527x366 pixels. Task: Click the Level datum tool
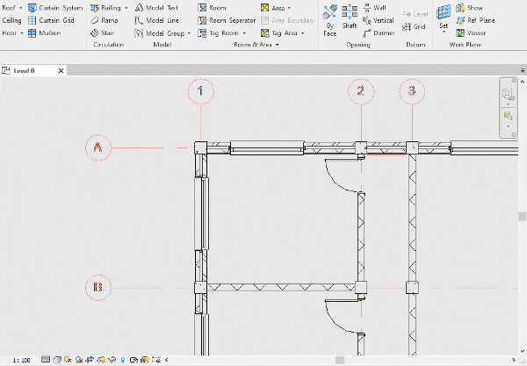[x=415, y=14]
